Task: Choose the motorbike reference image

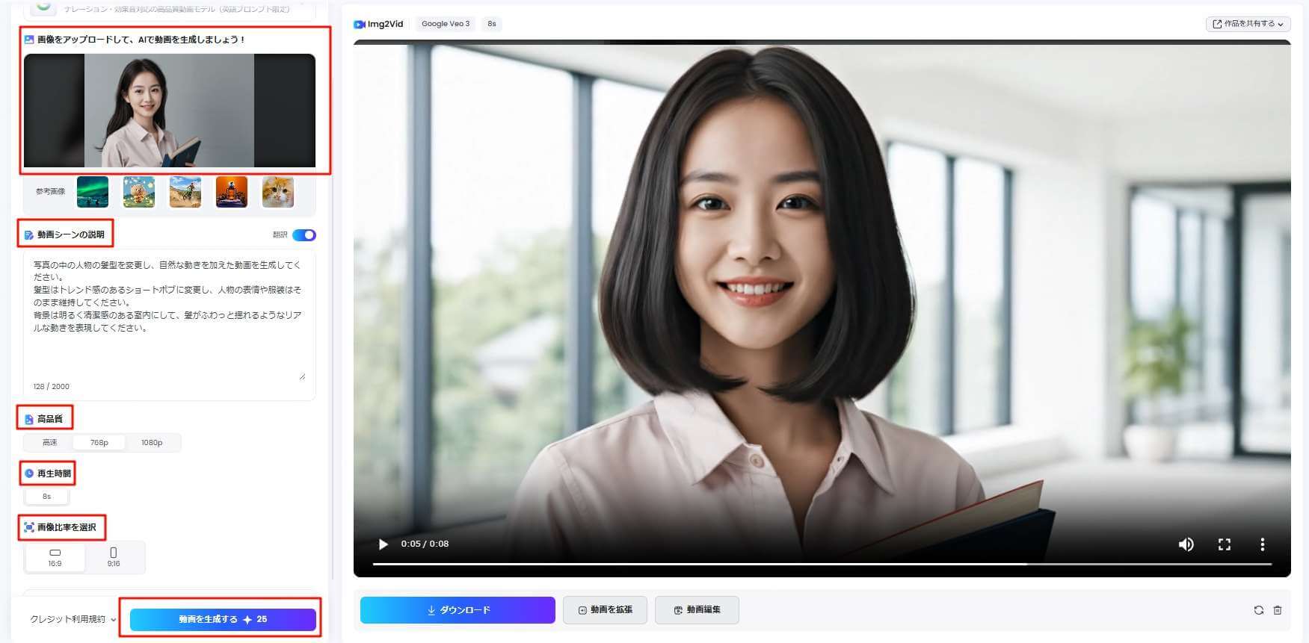Action: [185, 192]
